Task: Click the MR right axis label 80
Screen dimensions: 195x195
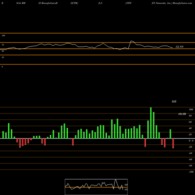Action: click(190, 116)
